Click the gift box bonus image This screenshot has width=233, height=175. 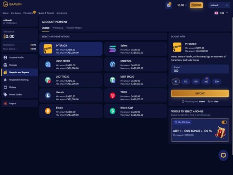point(220,133)
